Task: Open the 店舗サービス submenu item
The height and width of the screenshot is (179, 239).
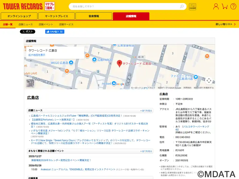Action: 66,24
